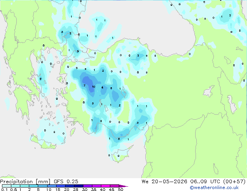Pick the 1–2 mm legend color box
Viewport: 247px width, 191px height.
coord(25,186)
